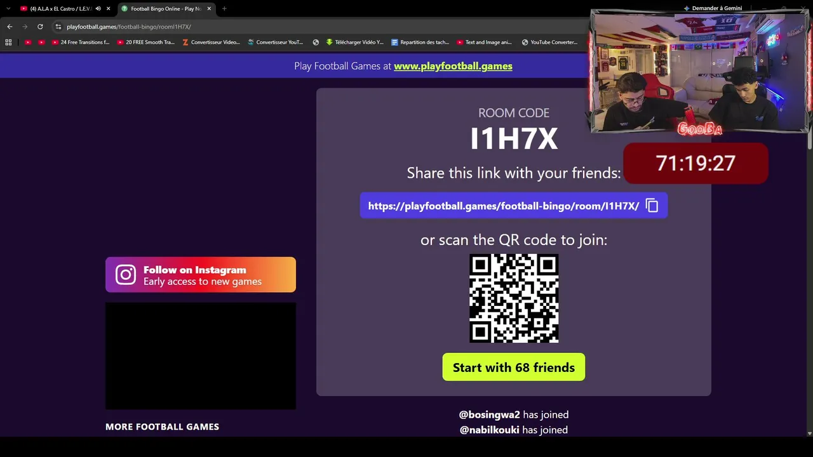
Task: Open the second YouTube bookmark icon
Action: (x=41, y=43)
